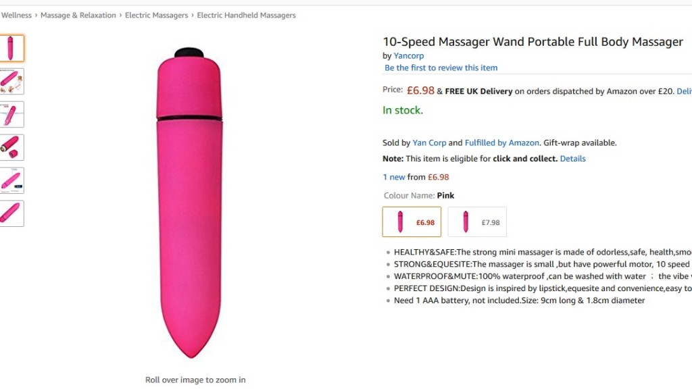Open the thumbnail with usage illustrations
Image resolution: width=692 pixels, height=389 pixels.
[11, 81]
